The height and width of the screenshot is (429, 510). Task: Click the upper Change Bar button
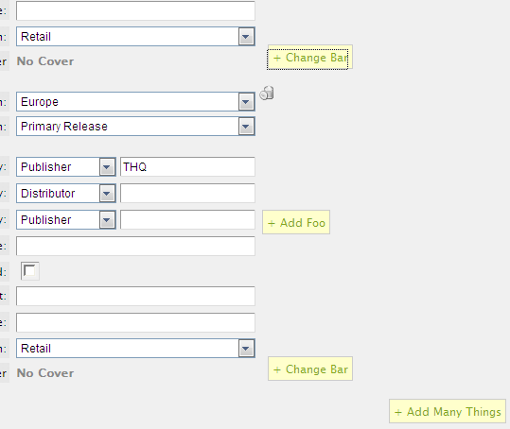click(x=310, y=58)
